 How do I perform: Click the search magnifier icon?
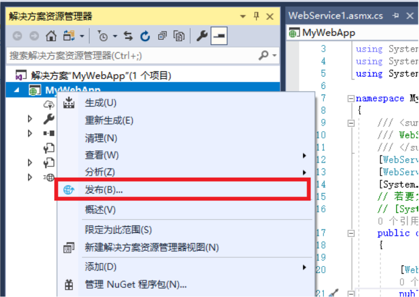(x=263, y=56)
